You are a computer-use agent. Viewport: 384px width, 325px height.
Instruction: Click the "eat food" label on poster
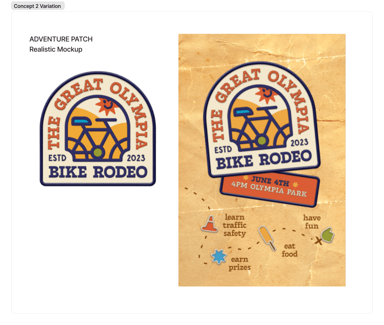[x=290, y=250]
